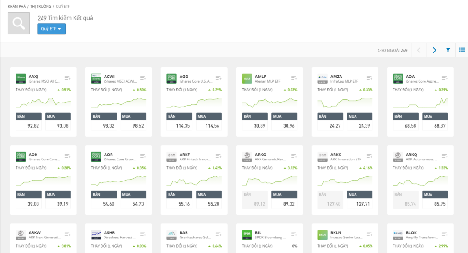Click the 1-50 NGOÀI 249 text
468x253 pixels.
[392, 50]
